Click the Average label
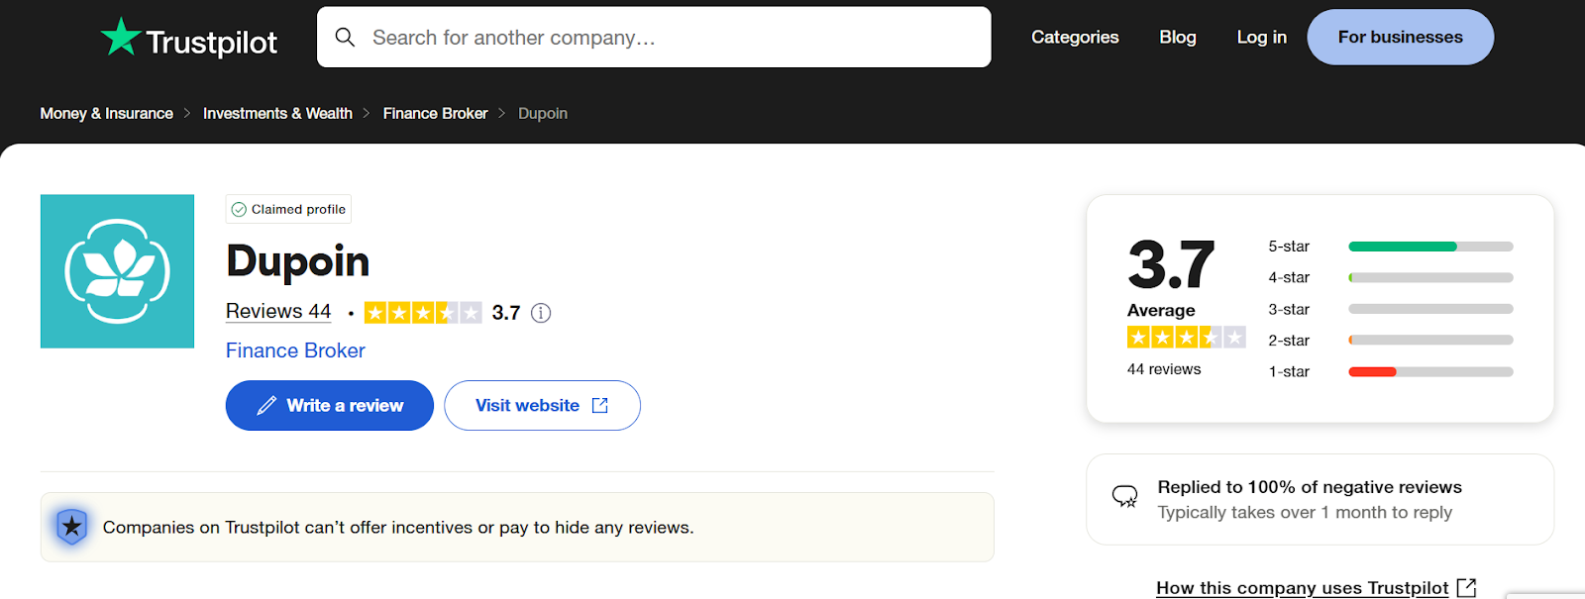The height and width of the screenshot is (599, 1585). pos(1161,311)
